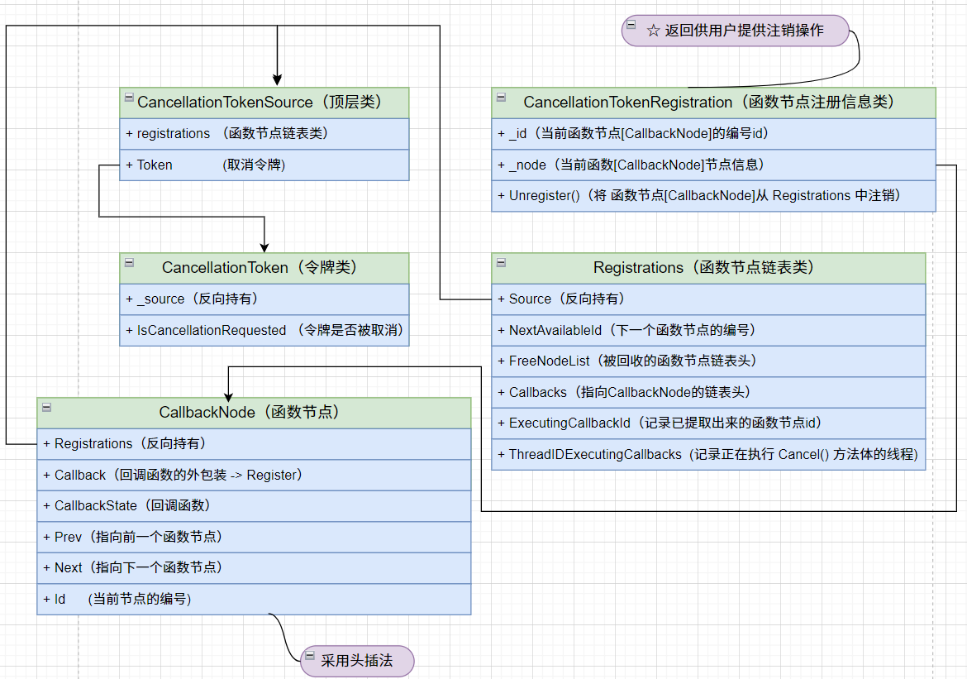Select the FreeNodeList row in Registrations
This screenshot has width=967, height=679.
click(x=707, y=361)
